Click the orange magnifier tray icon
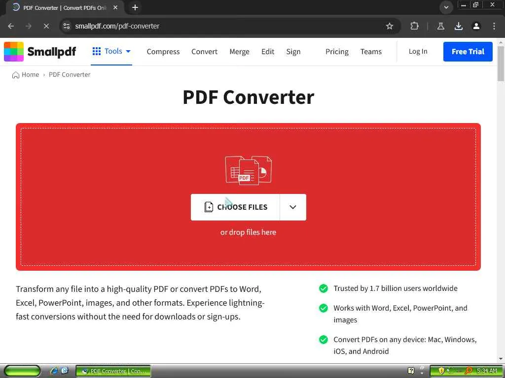The height and width of the screenshot is (378, 505). 469,371
